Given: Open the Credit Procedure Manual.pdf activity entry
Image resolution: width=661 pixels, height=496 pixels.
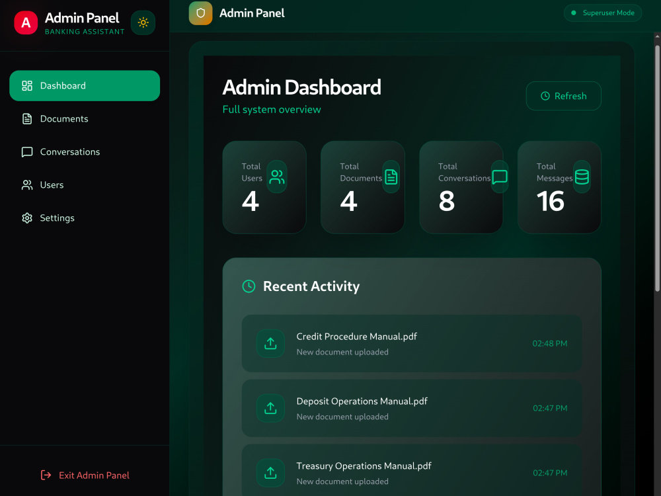Looking at the screenshot, I should pos(412,343).
